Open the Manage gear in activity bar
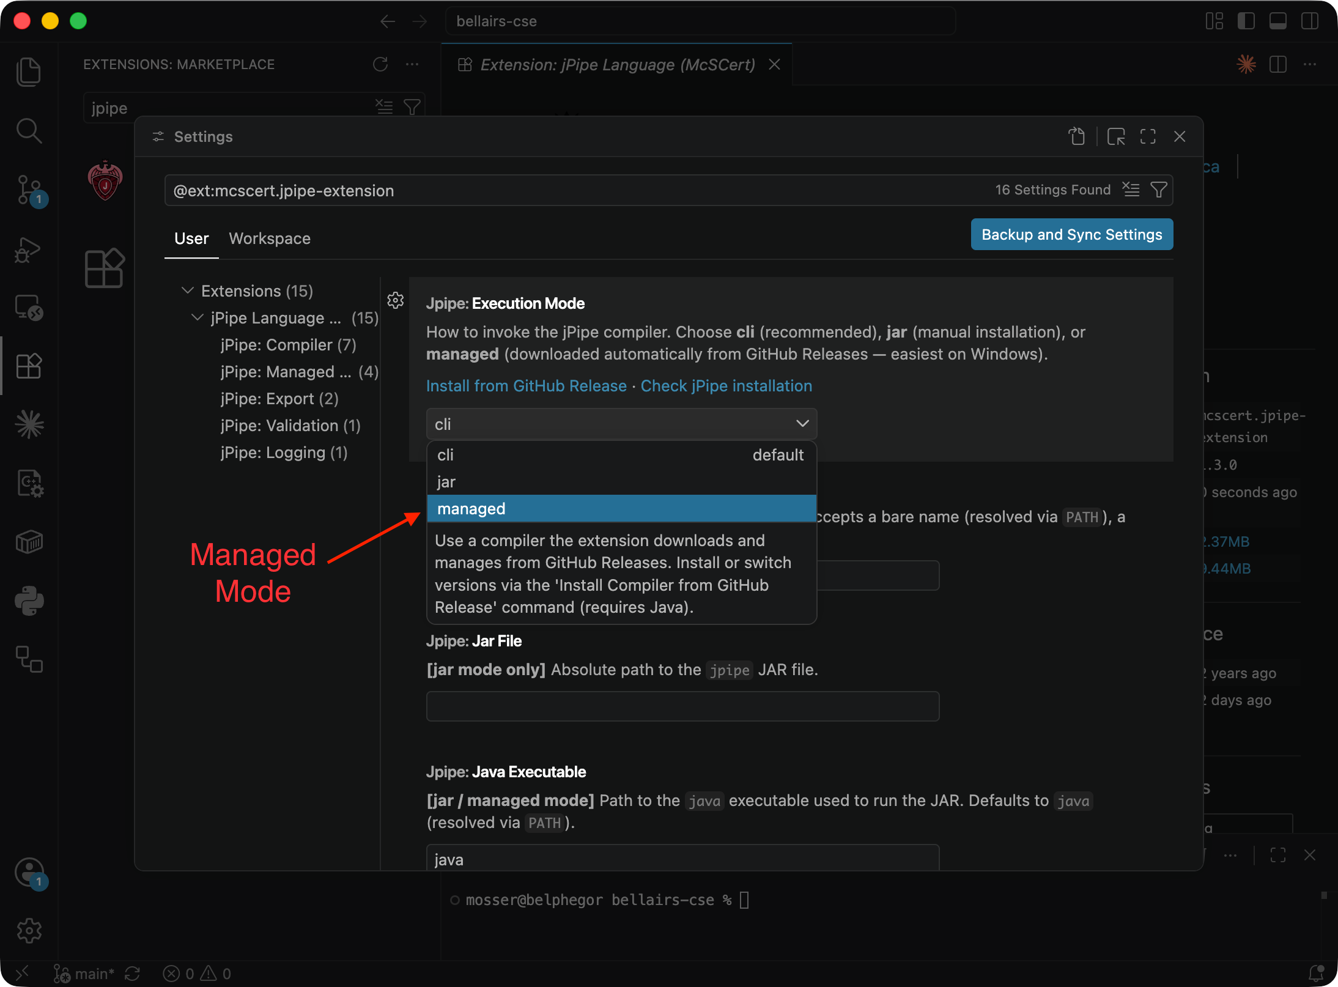Image resolution: width=1338 pixels, height=987 pixels. 29,931
